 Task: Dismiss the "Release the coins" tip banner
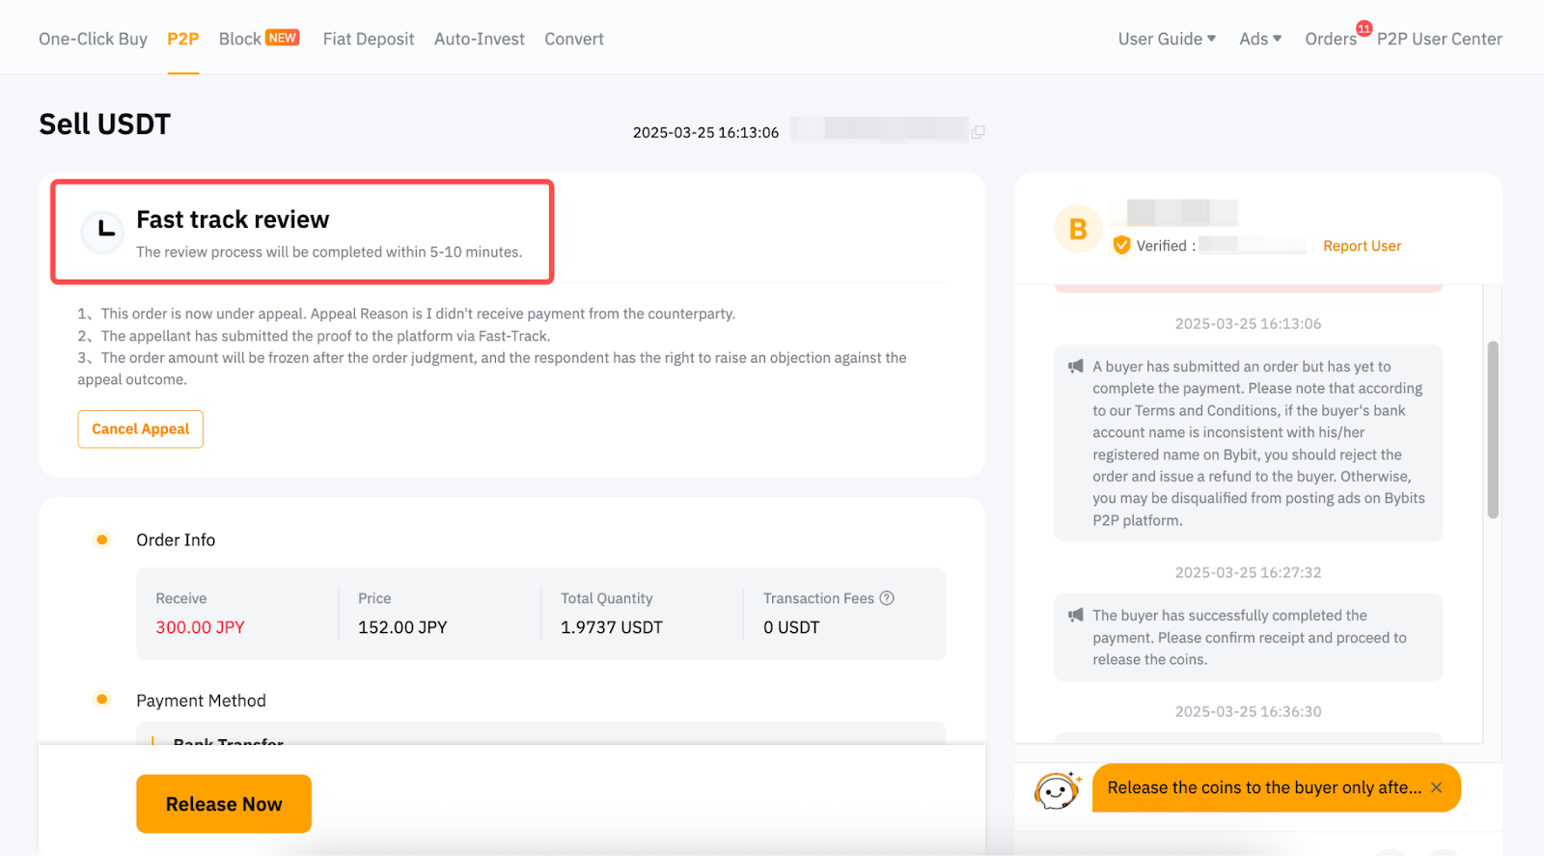click(1437, 787)
